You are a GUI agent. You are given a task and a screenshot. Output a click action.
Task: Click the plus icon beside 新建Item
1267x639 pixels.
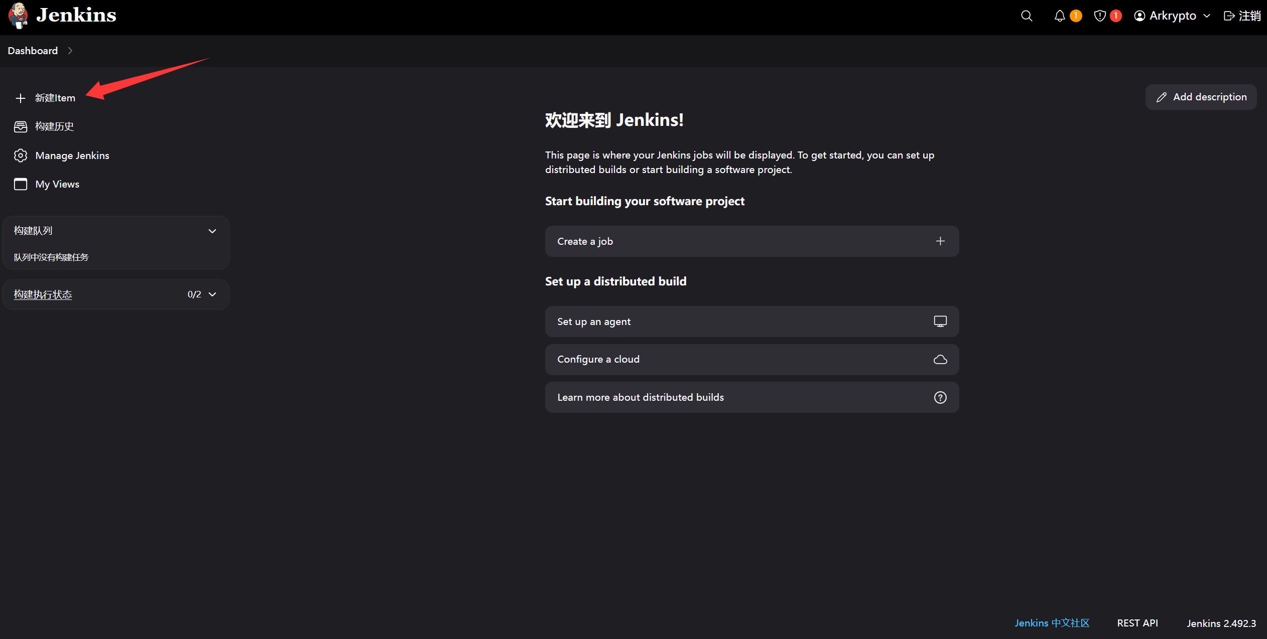[x=21, y=98]
